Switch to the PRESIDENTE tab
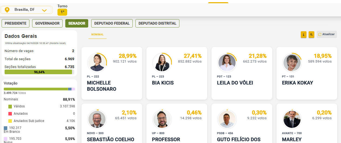 point(15,23)
